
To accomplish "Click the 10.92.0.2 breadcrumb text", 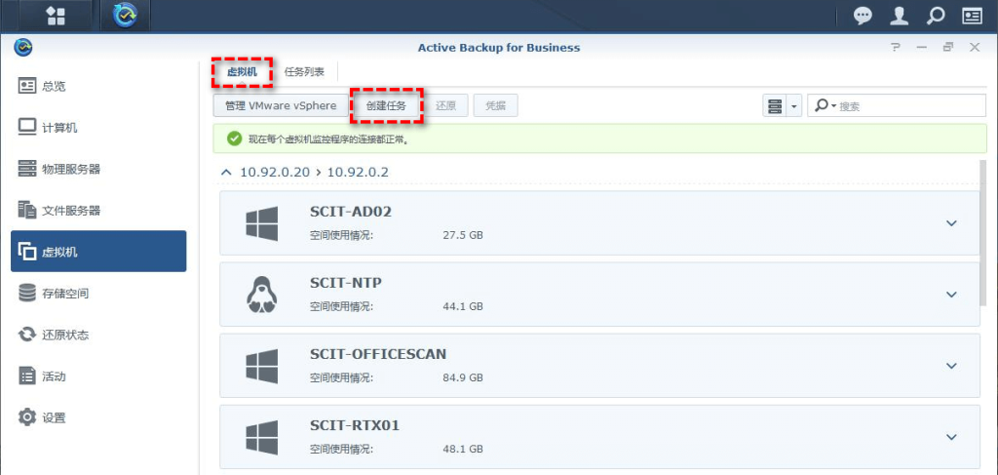I will click(x=358, y=172).
